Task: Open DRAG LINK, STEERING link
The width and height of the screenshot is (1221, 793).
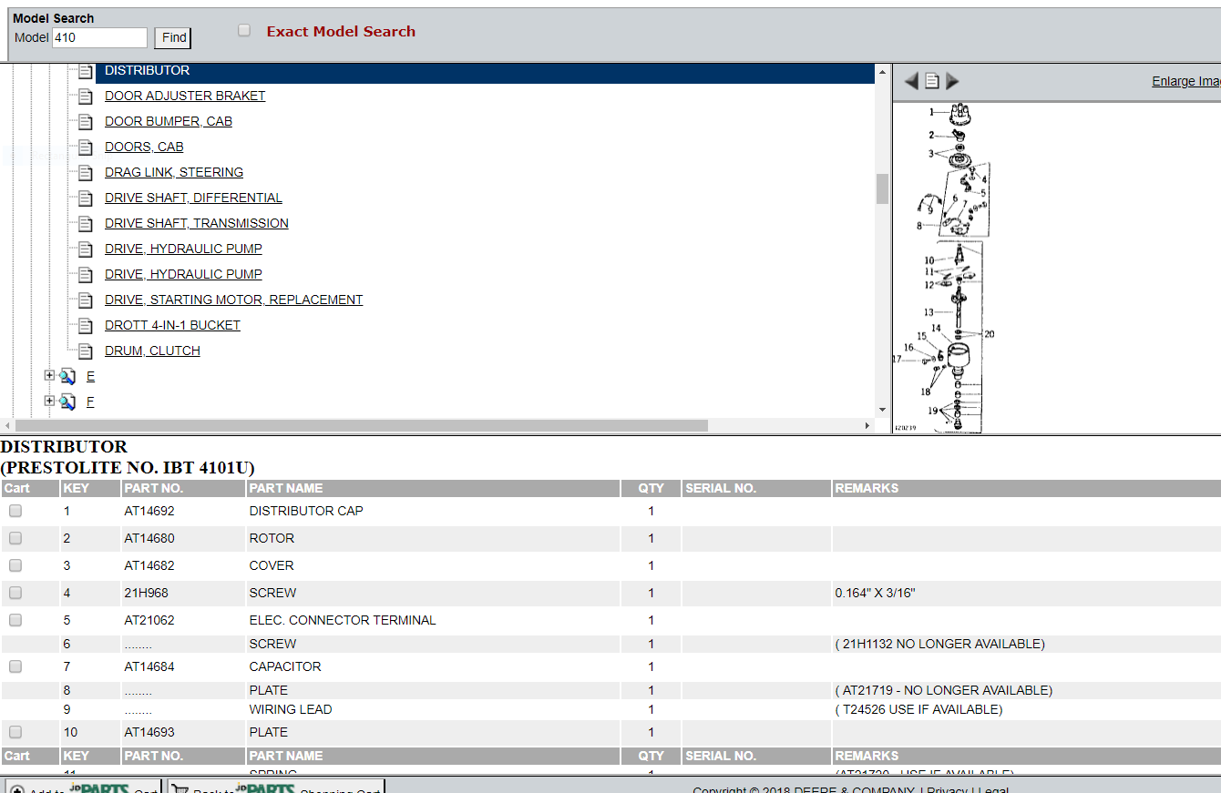Action: (x=174, y=172)
